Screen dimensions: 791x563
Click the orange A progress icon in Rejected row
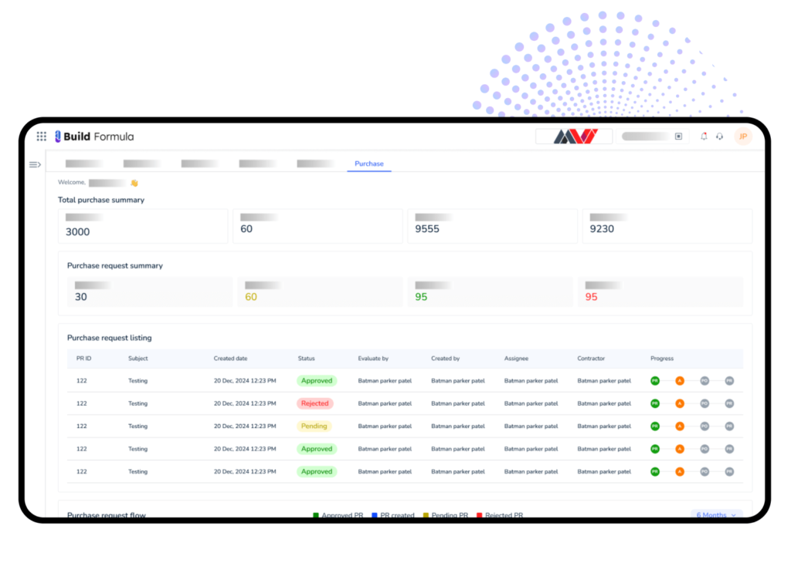click(680, 403)
